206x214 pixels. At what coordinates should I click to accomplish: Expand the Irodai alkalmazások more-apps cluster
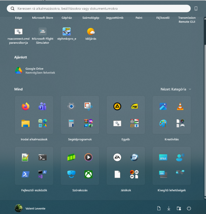[x=43, y=123]
